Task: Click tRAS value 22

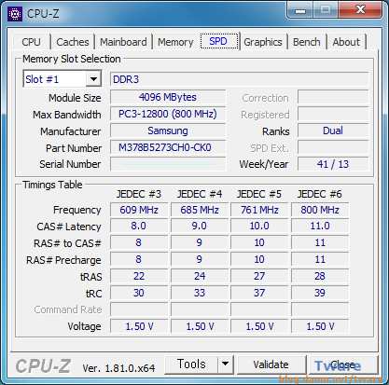Action: tap(139, 276)
